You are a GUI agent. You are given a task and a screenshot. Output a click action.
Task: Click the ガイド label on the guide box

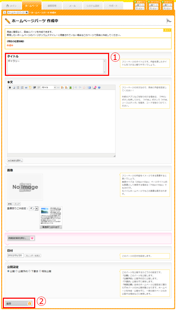(x=167, y=30)
